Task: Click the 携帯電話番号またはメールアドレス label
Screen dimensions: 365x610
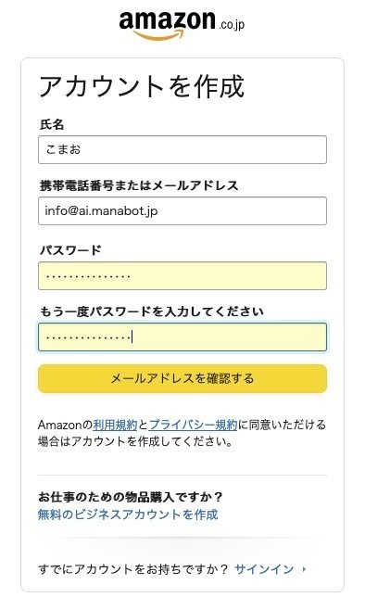Action: click(139, 185)
